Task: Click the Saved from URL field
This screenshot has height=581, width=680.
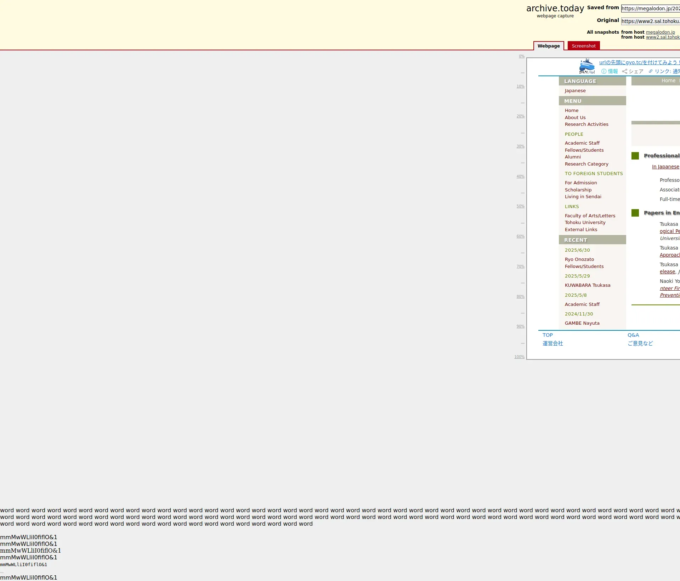Action: pos(650,9)
